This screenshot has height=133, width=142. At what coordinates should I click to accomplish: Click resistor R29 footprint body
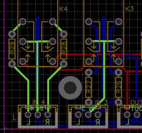tap(12, 49)
